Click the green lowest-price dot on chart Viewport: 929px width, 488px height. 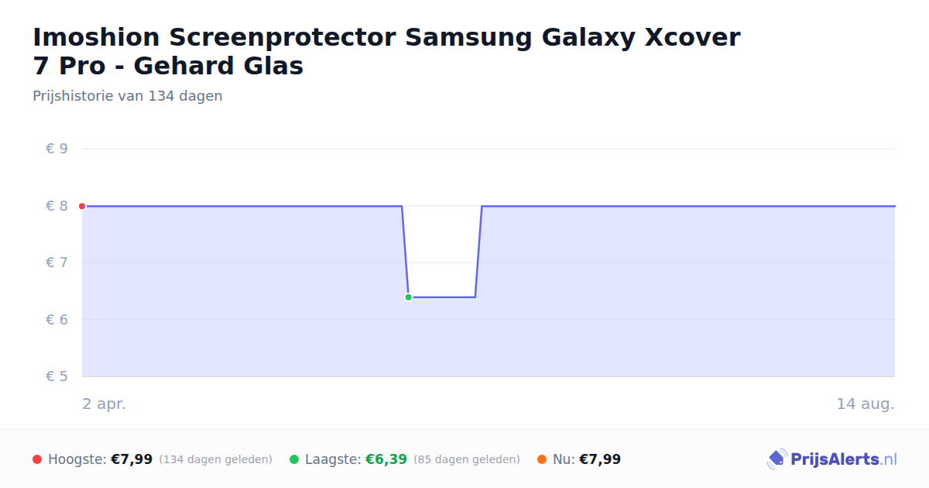pos(408,297)
